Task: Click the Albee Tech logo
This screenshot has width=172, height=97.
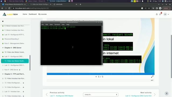Action: (x=10, y=14)
